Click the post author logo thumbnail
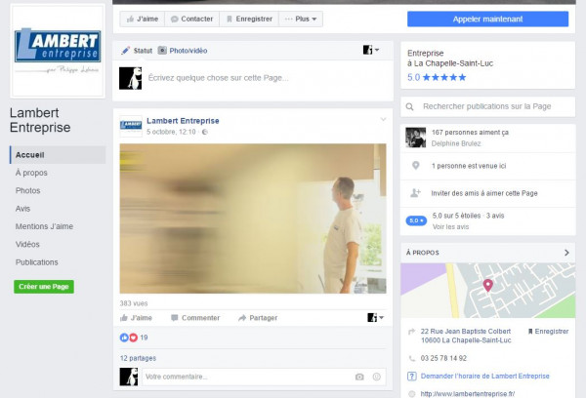This screenshot has height=398, width=586. tap(131, 126)
